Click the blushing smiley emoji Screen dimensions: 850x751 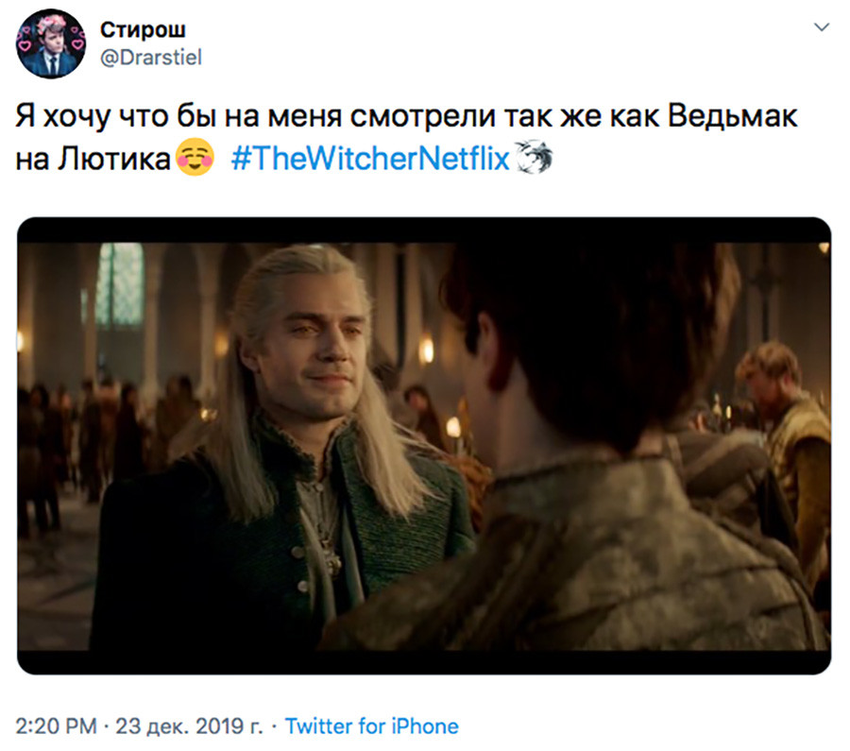click(195, 158)
